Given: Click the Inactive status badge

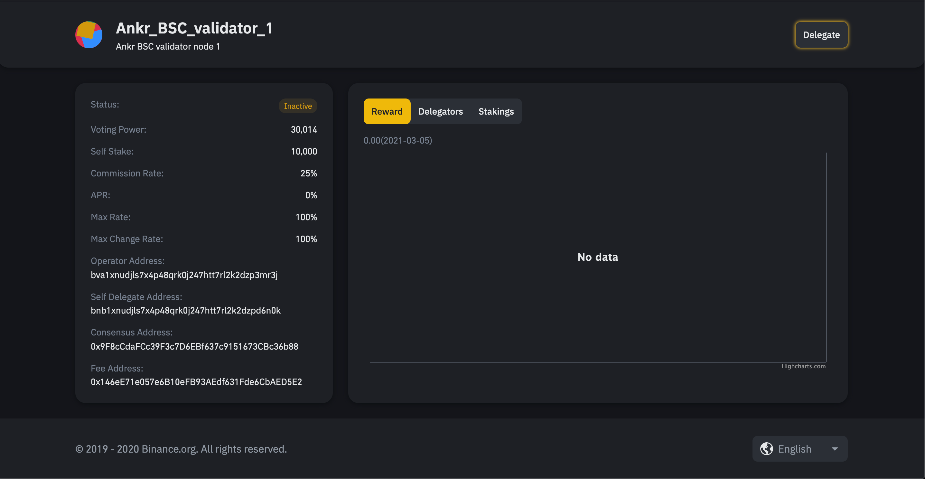Looking at the screenshot, I should pyautogui.click(x=298, y=106).
